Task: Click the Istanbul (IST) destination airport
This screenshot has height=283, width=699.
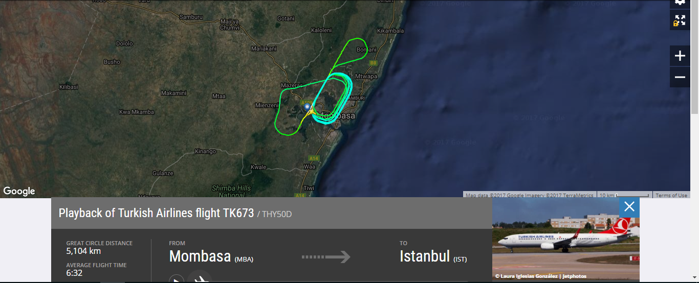Action: tap(433, 256)
